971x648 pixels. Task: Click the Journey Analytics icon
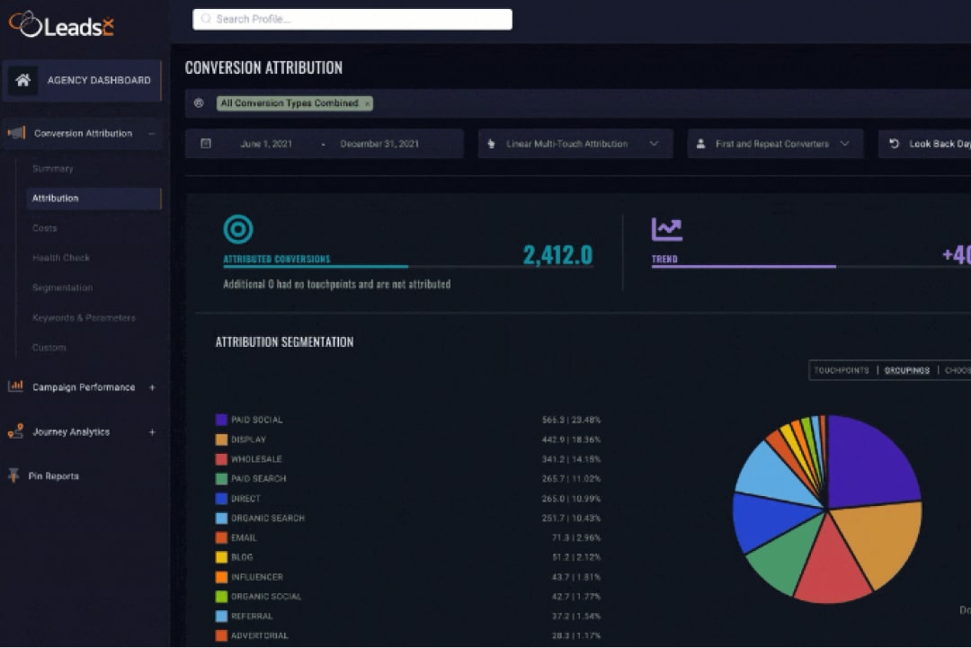pyautogui.click(x=15, y=431)
